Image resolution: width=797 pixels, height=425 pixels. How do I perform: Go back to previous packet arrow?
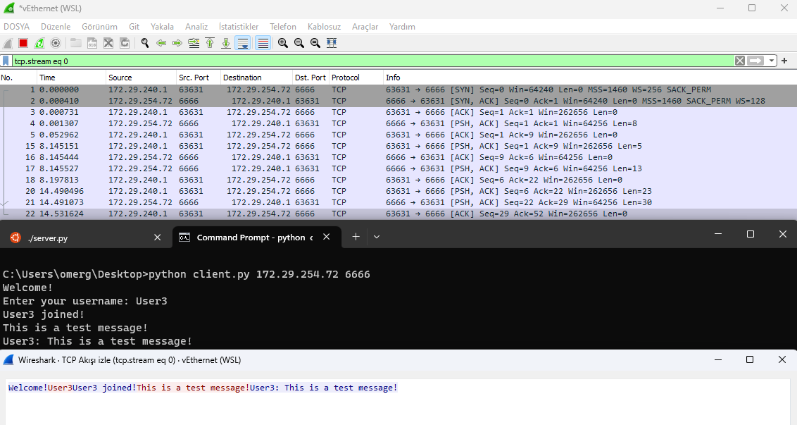[161, 43]
